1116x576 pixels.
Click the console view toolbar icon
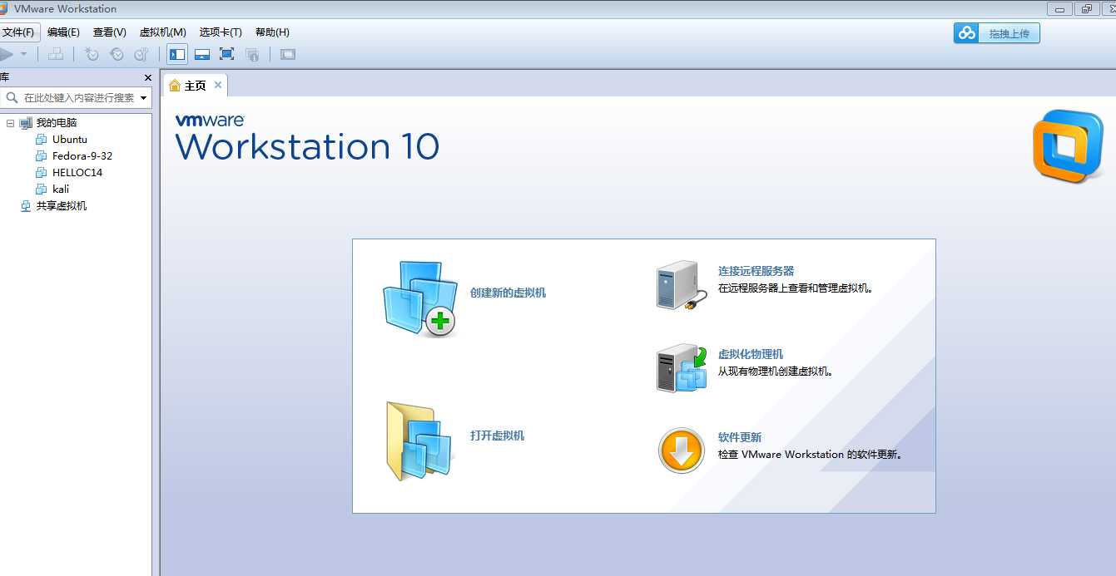pyautogui.click(x=288, y=54)
